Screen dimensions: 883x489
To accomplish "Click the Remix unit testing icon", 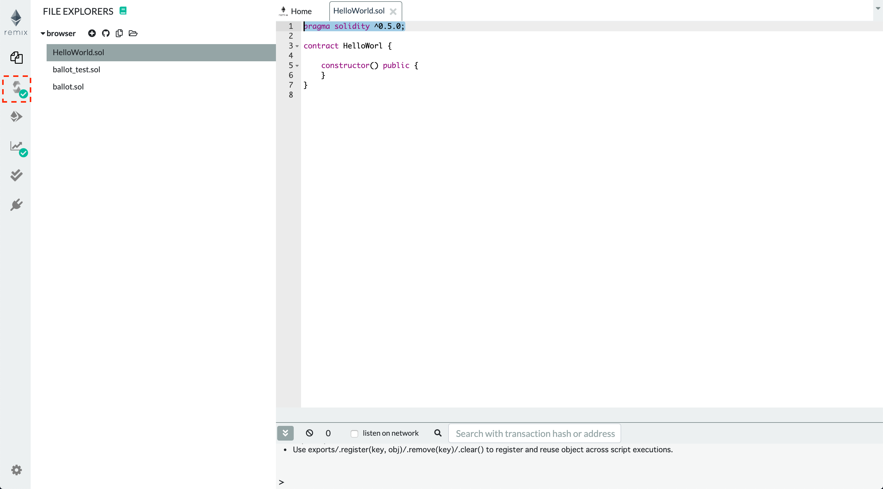I will tap(16, 175).
